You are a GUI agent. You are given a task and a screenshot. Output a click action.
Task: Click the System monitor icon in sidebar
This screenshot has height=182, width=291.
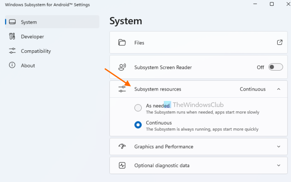click(x=12, y=22)
